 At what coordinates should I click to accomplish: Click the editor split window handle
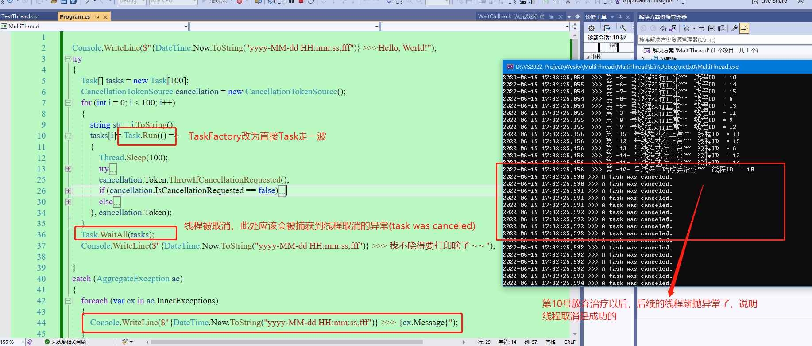point(575,27)
